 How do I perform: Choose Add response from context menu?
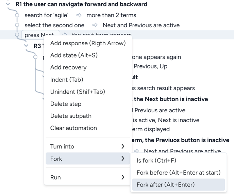pos(88,43)
